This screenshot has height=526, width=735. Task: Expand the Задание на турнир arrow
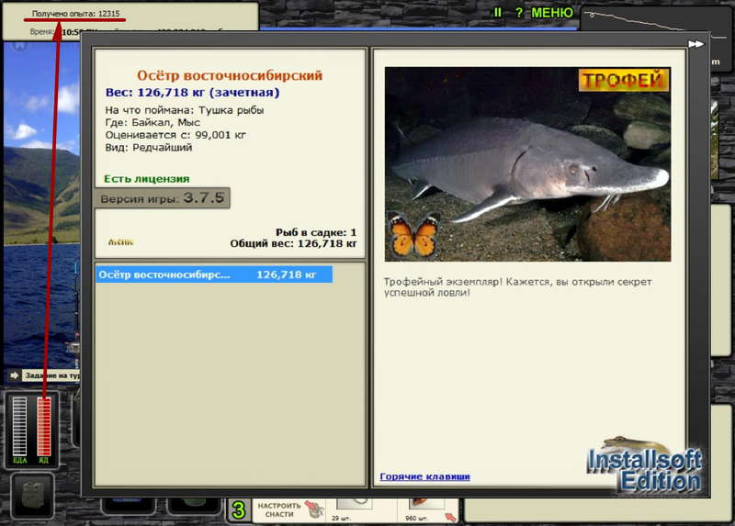pyautogui.click(x=14, y=375)
